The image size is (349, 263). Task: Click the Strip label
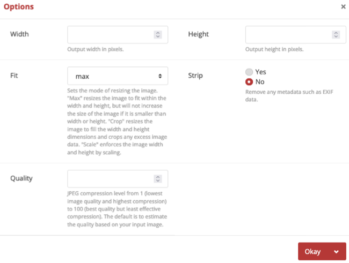(195, 76)
